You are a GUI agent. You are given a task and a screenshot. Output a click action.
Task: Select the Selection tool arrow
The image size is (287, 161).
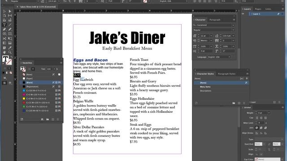(4, 11)
